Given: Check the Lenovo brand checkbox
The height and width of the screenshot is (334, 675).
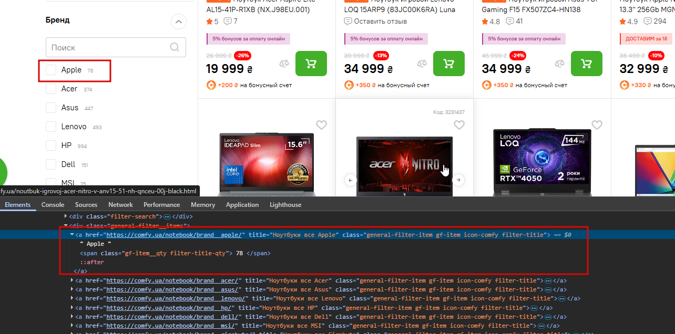Looking at the screenshot, I should tap(51, 127).
